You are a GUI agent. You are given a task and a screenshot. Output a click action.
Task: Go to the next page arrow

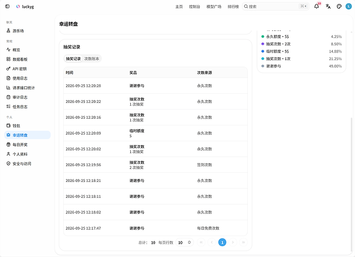tap(233, 243)
